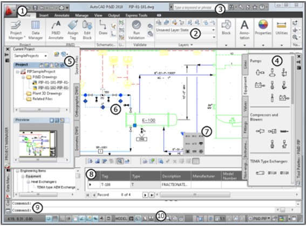Select the Valves tool palette tab
This screenshot has width=306, height=226.
[245, 107]
